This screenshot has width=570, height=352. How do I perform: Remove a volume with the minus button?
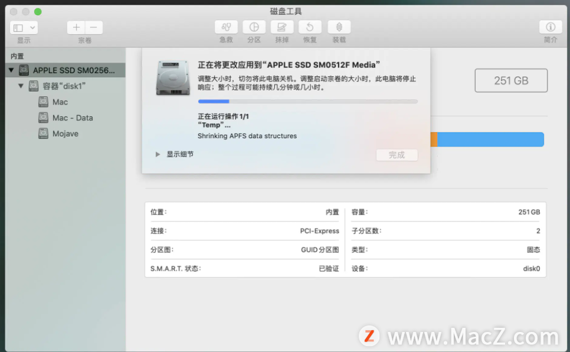click(x=94, y=27)
